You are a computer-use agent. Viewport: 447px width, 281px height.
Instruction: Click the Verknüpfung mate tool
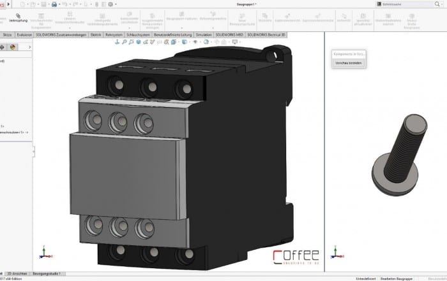(18, 18)
